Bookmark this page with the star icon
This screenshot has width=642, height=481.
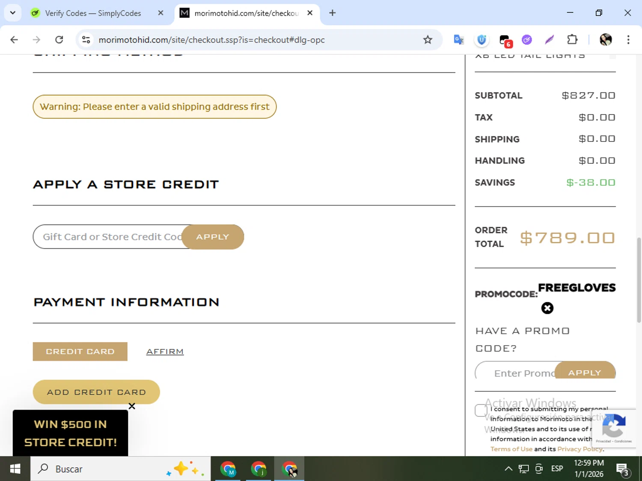click(x=428, y=40)
